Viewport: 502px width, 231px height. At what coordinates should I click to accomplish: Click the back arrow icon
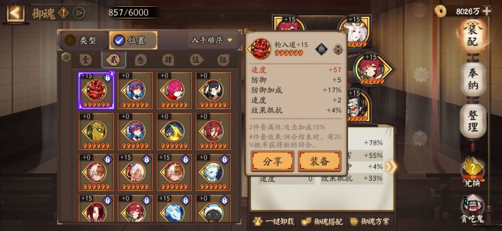(x=15, y=13)
